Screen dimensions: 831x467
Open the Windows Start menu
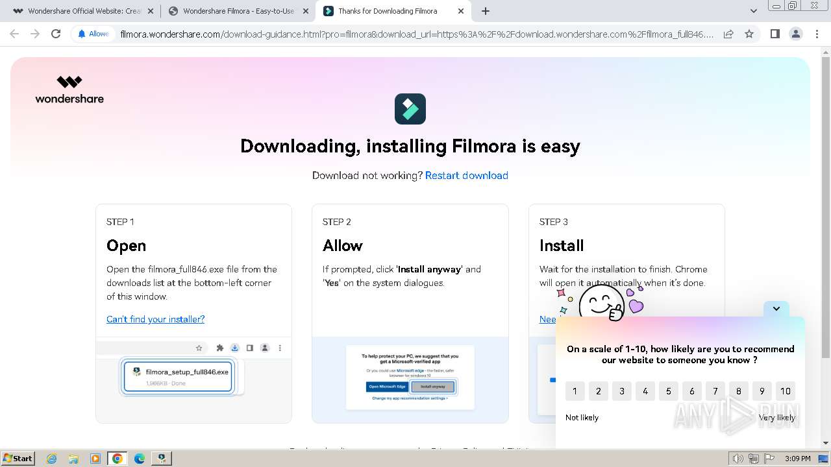18,458
